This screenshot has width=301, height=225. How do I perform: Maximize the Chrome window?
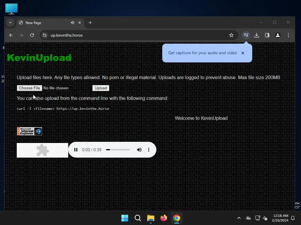coord(275,22)
